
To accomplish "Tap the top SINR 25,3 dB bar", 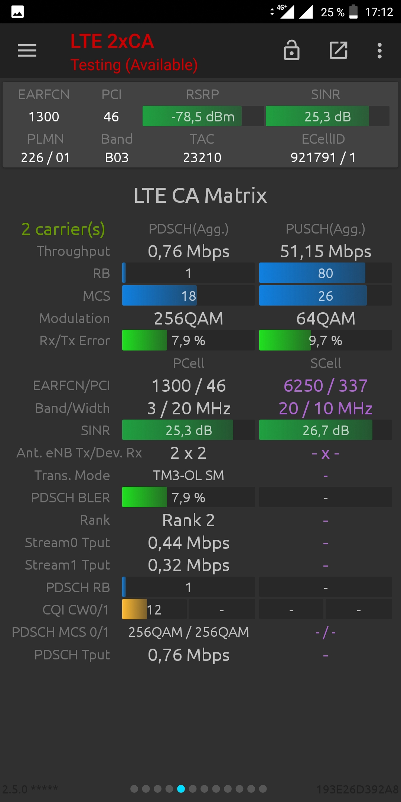I will pyautogui.click(x=327, y=116).
